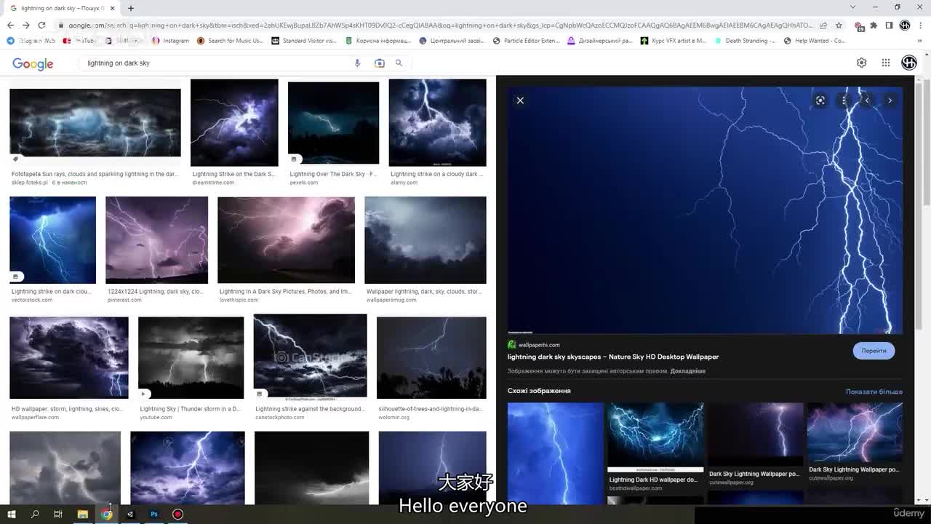Open the lovethispic.com pink lightning thumbnail
This screenshot has width=931, height=524.
[286, 240]
